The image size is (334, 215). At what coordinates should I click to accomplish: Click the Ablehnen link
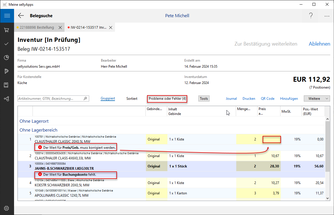pyautogui.click(x=319, y=44)
